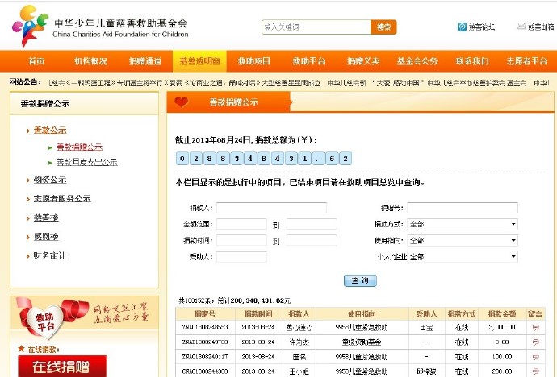Viewport: 557px width, 377px height.
Task: Open the 感恩榜 sidebar link
Action: pyautogui.click(x=46, y=236)
